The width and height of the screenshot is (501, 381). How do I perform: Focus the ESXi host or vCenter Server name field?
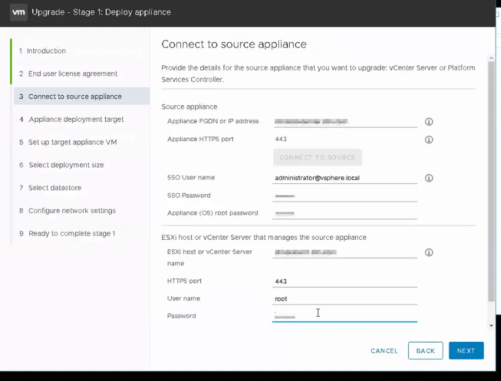pyautogui.click(x=345, y=252)
